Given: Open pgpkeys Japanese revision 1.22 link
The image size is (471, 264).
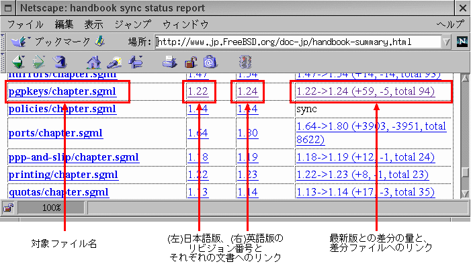Looking at the screenshot, I should 198,91.
